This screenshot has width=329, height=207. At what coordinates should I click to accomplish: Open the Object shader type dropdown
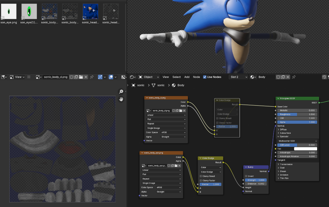[149, 77]
